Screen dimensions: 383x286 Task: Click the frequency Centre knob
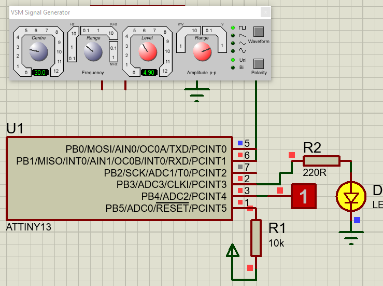[x=38, y=51]
